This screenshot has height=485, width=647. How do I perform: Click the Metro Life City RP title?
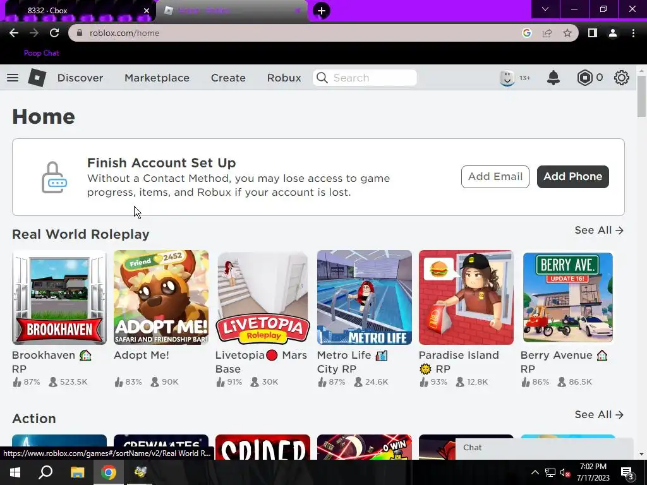353,362
